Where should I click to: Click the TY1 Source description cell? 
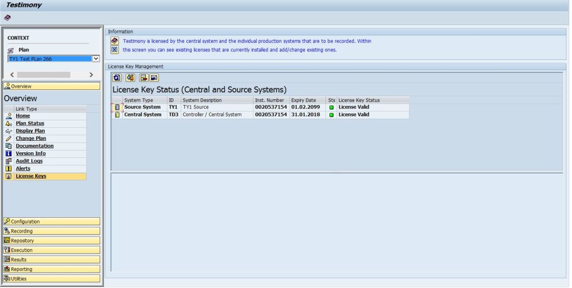[217, 107]
